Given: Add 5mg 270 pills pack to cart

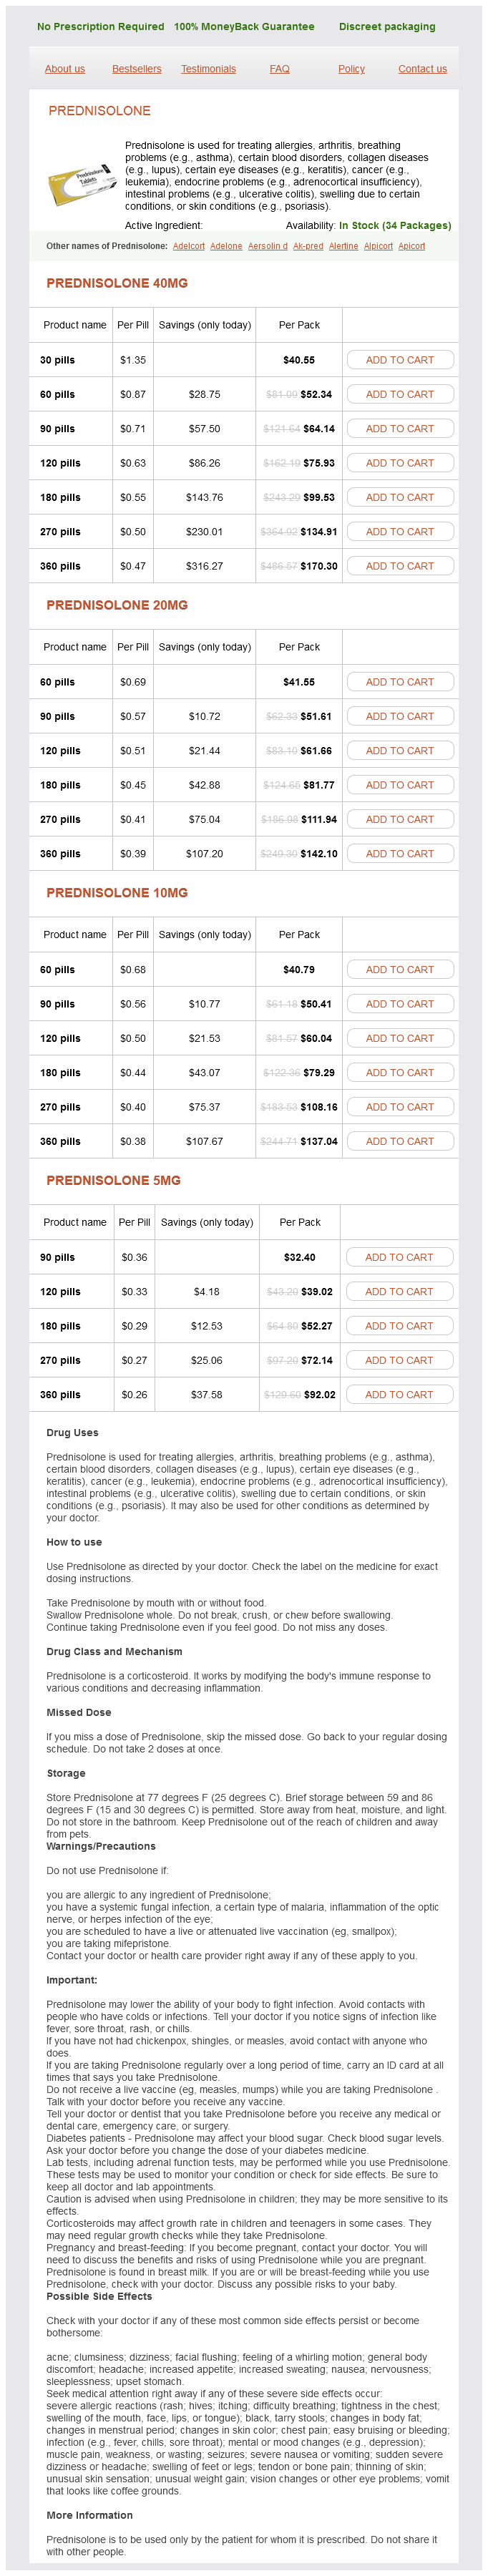Looking at the screenshot, I should pos(399,1360).
